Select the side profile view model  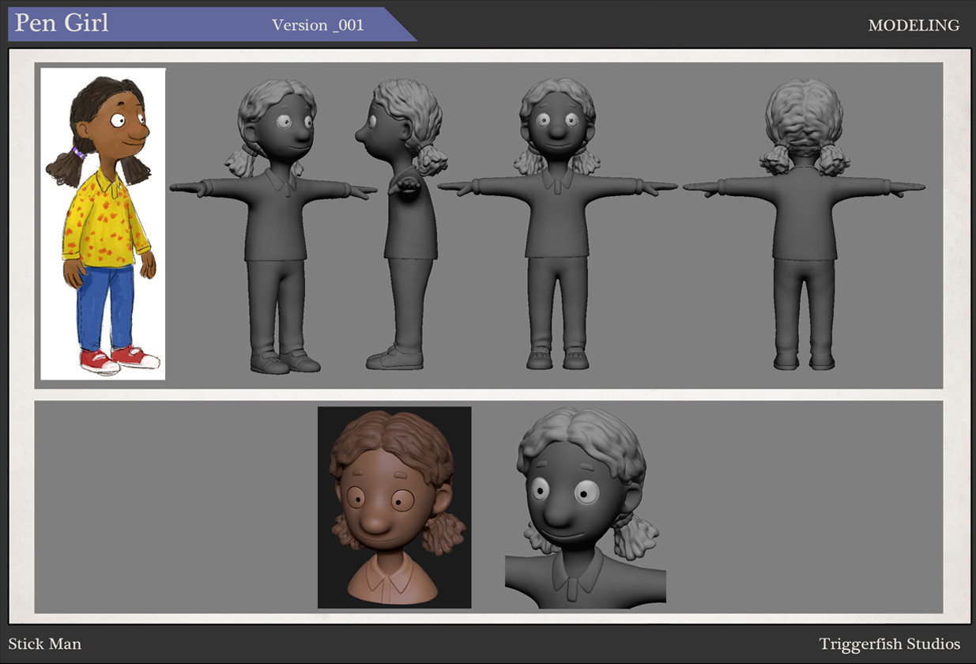coord(401,224)
